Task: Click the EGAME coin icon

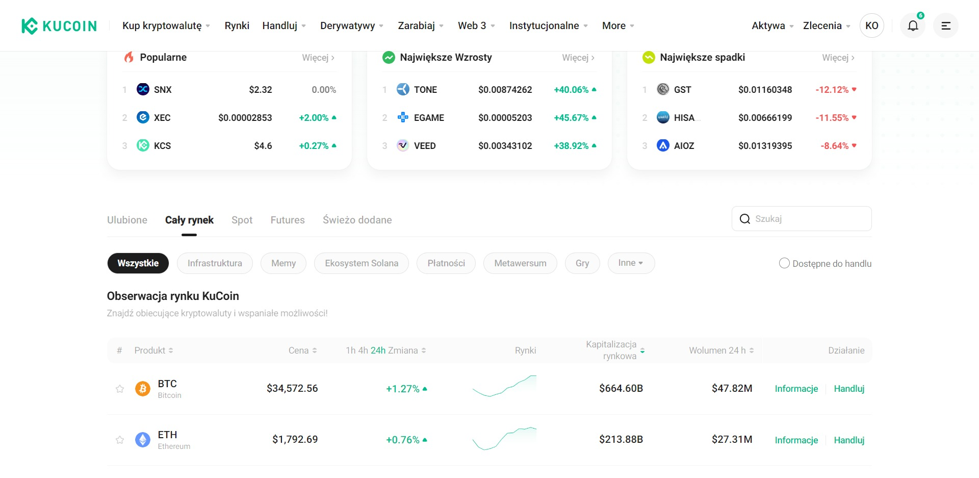Action: point(403,117)
